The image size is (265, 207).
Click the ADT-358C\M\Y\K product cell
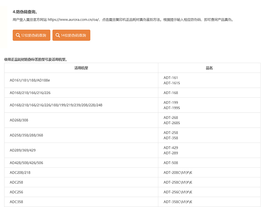pyautogui.click(x=178, y=202)
